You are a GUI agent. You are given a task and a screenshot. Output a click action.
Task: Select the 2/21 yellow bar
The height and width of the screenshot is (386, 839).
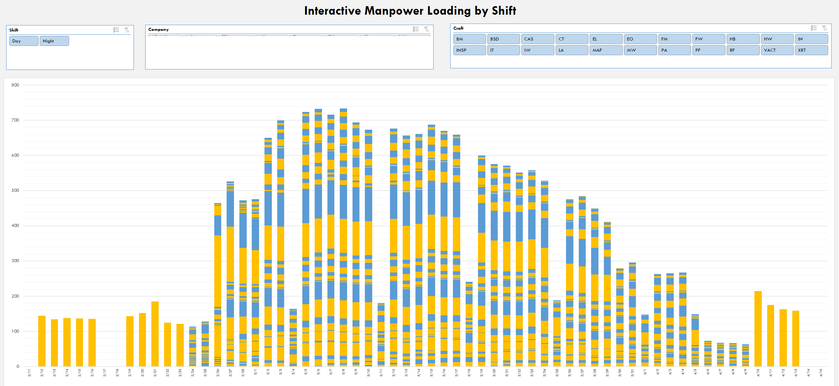point(155,334)
